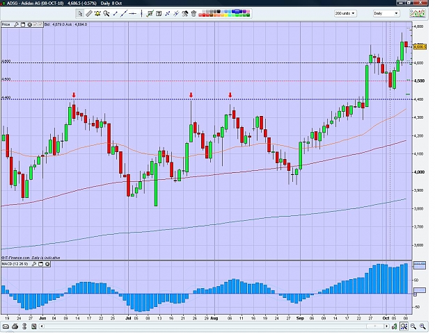The width and height of the screenshot is (435, 334).
Task: Pick the black color swatch
Action: coord(219,11)
